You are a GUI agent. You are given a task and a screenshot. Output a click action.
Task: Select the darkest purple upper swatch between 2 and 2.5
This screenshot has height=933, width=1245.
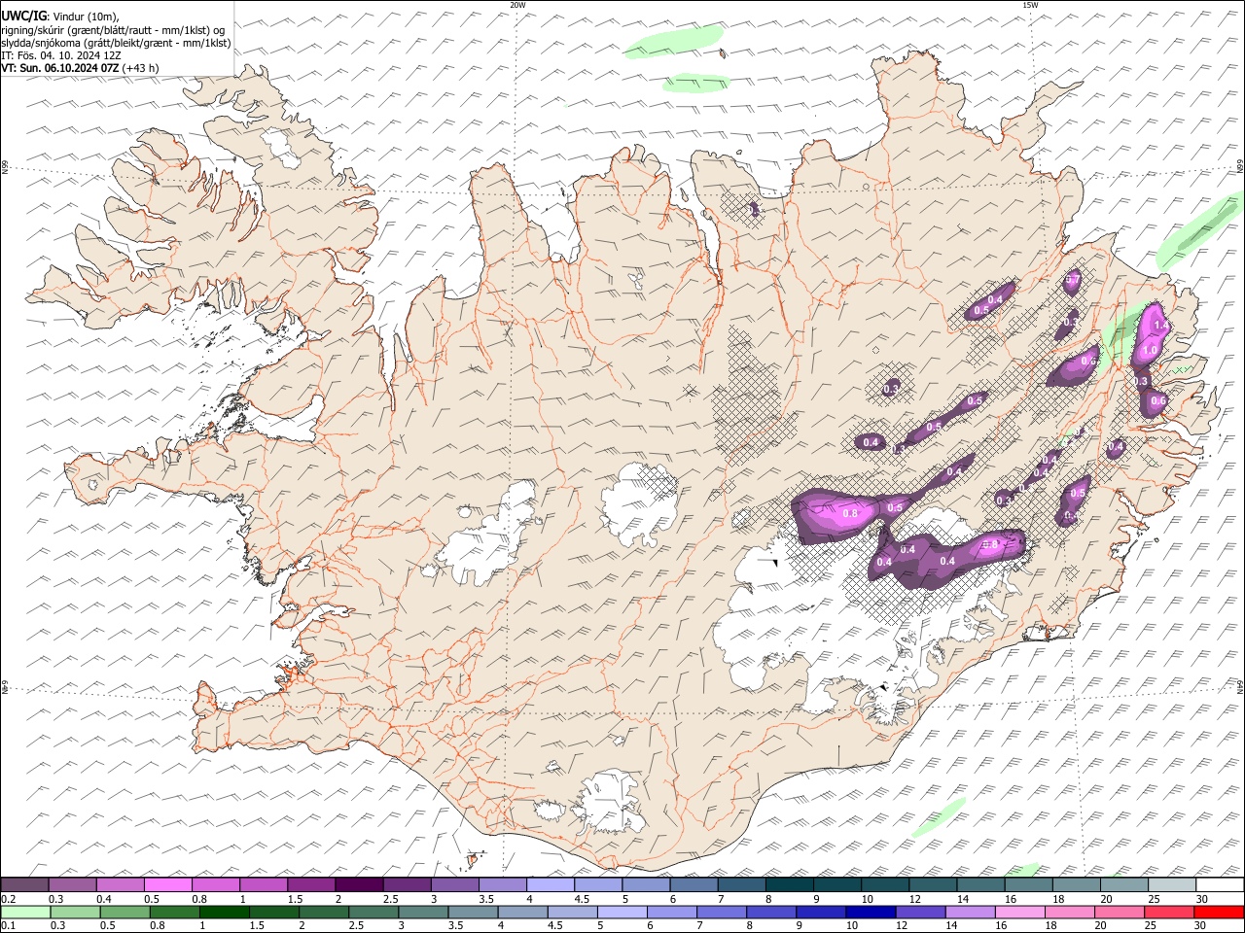pyautogui.click(x=358, y=884)
